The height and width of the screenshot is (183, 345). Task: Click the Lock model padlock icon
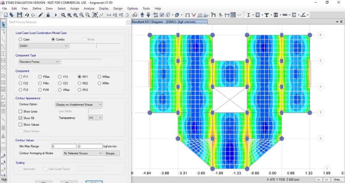click(x=48, y=15)
